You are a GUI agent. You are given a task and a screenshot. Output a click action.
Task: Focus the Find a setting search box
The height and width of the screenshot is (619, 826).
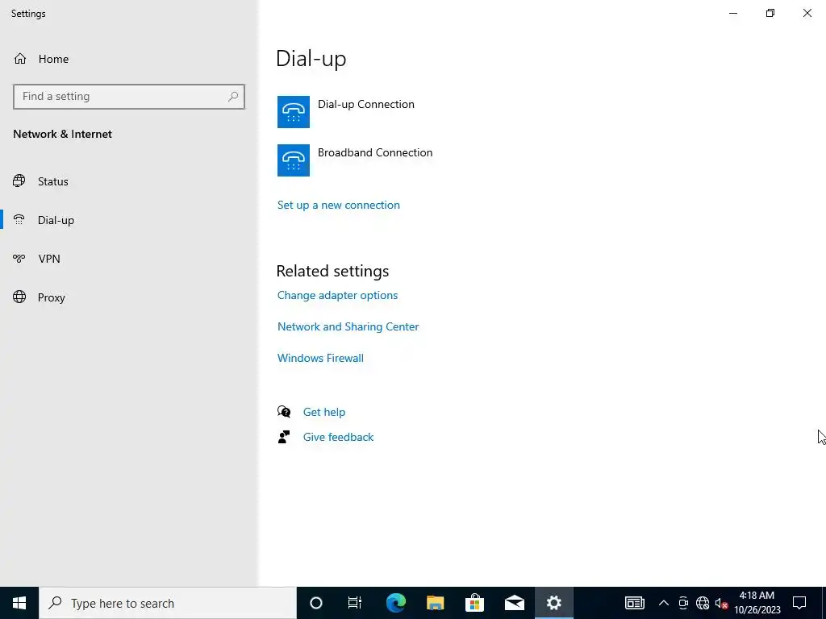tap(129, 97)
